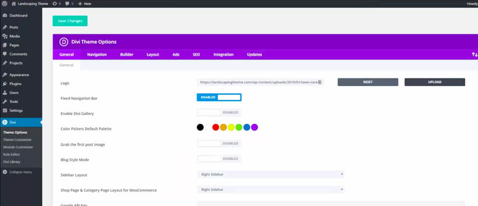Click the Divi logo in Theme Options header
This screenshot has height=206, width=478.
coord(64,42)
